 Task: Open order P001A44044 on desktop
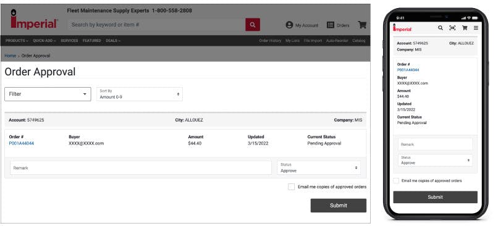coord(21,143)
